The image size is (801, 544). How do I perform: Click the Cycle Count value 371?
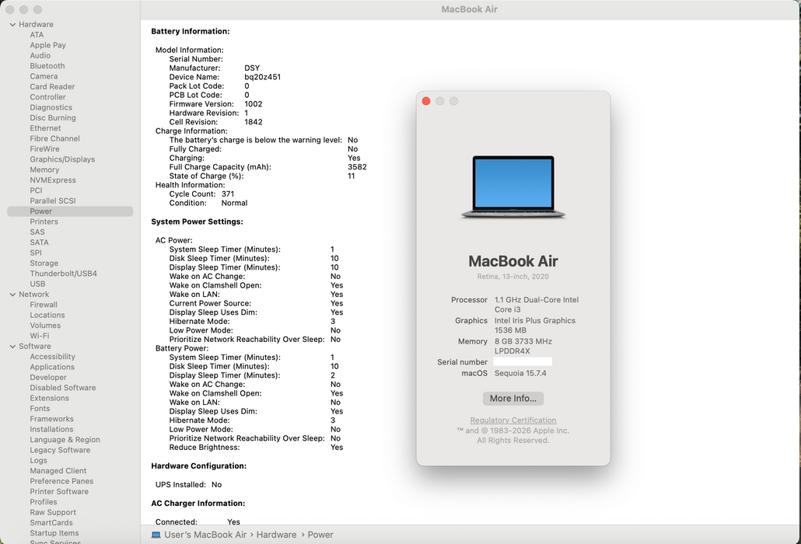point(228,194)
